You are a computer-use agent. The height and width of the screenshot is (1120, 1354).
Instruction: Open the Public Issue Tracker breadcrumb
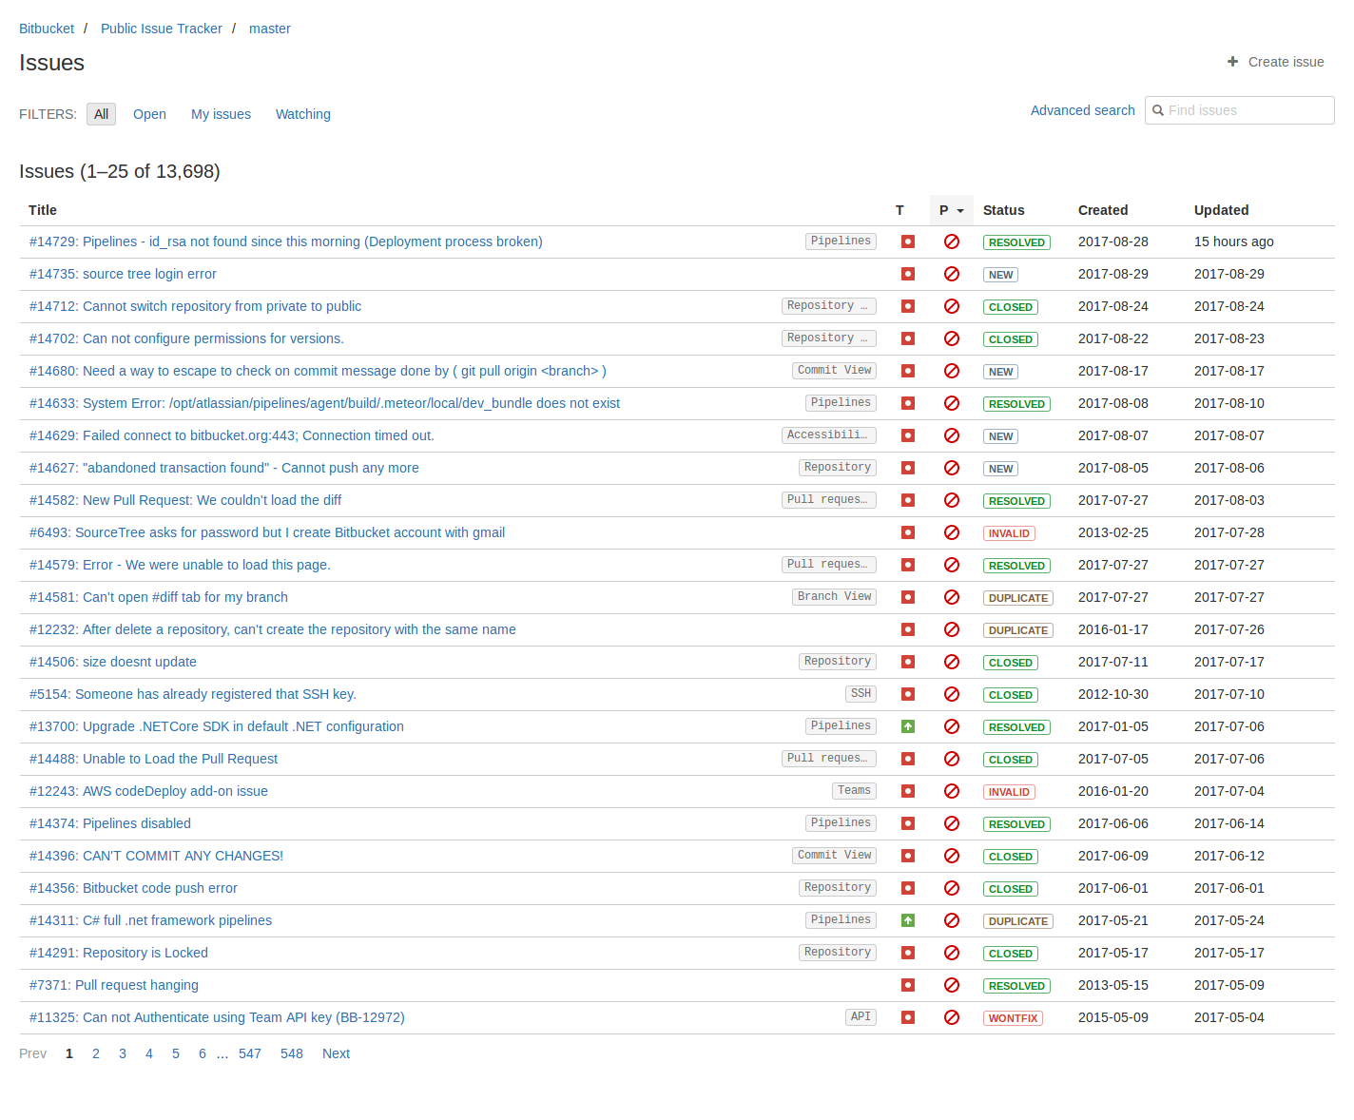pos(161,29)
